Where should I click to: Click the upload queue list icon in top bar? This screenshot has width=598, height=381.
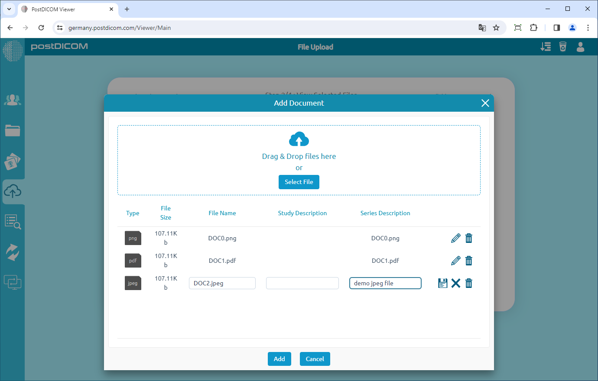[x=546, y=46]
